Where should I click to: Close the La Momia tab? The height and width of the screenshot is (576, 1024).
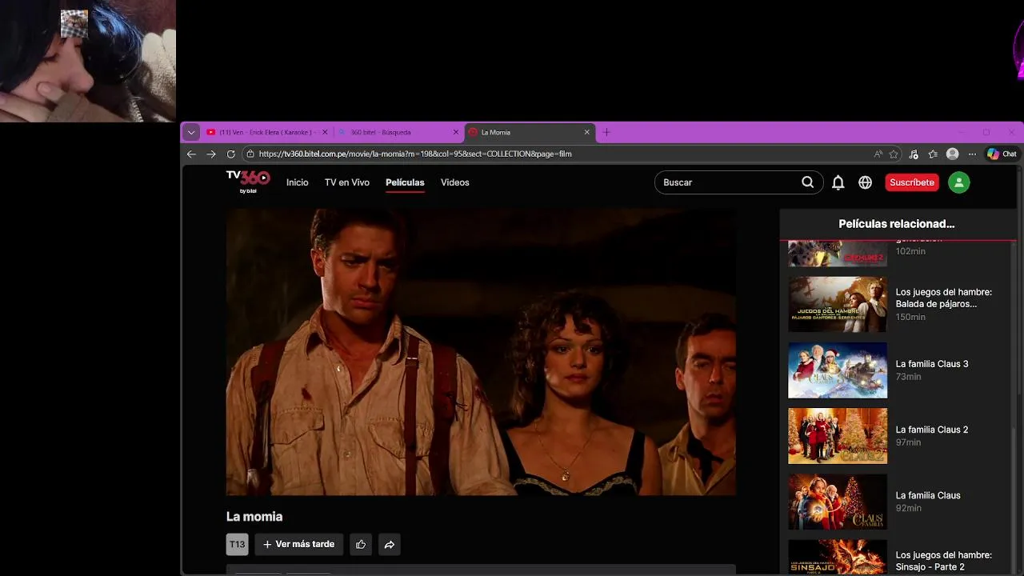tap(587, 132)
